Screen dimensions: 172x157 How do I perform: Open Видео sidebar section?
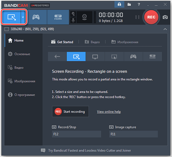click(x=24, y=68)
